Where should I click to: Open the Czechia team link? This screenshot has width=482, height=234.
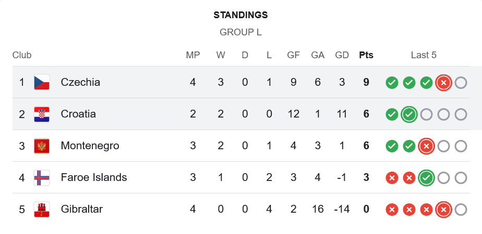[80, 82]
